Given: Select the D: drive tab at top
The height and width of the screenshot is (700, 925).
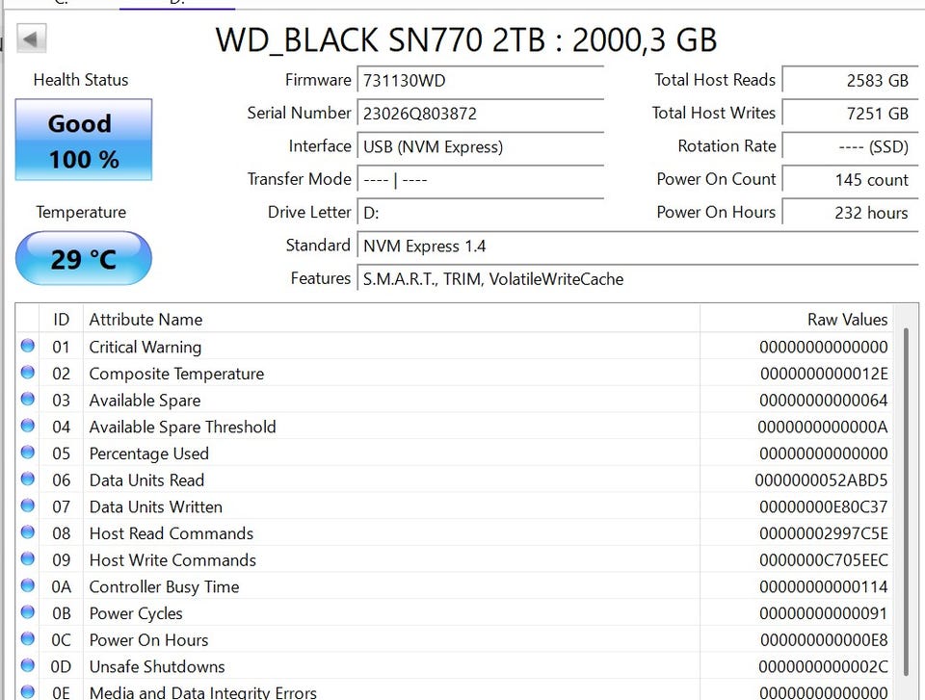Looking at the screenshot, I should pos(177,4).
